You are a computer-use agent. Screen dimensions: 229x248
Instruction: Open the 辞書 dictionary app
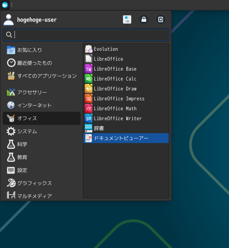pos(98,129)
